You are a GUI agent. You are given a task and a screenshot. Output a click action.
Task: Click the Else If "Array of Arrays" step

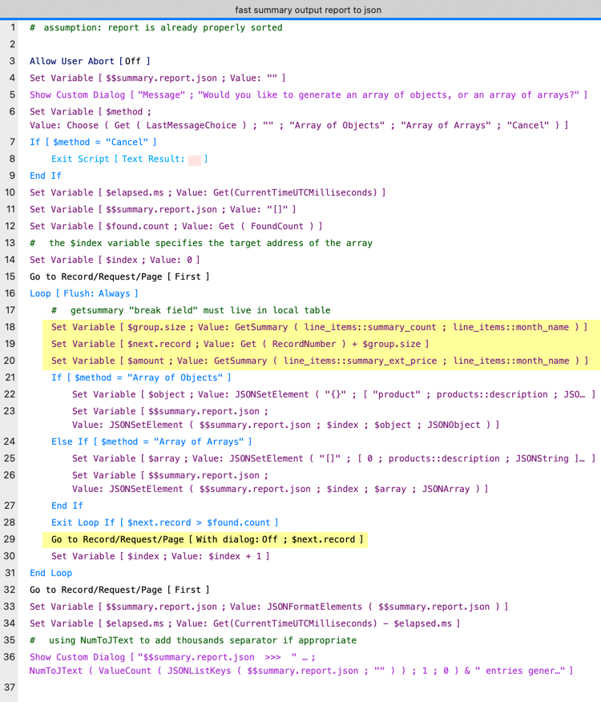[x=151, y=442]
